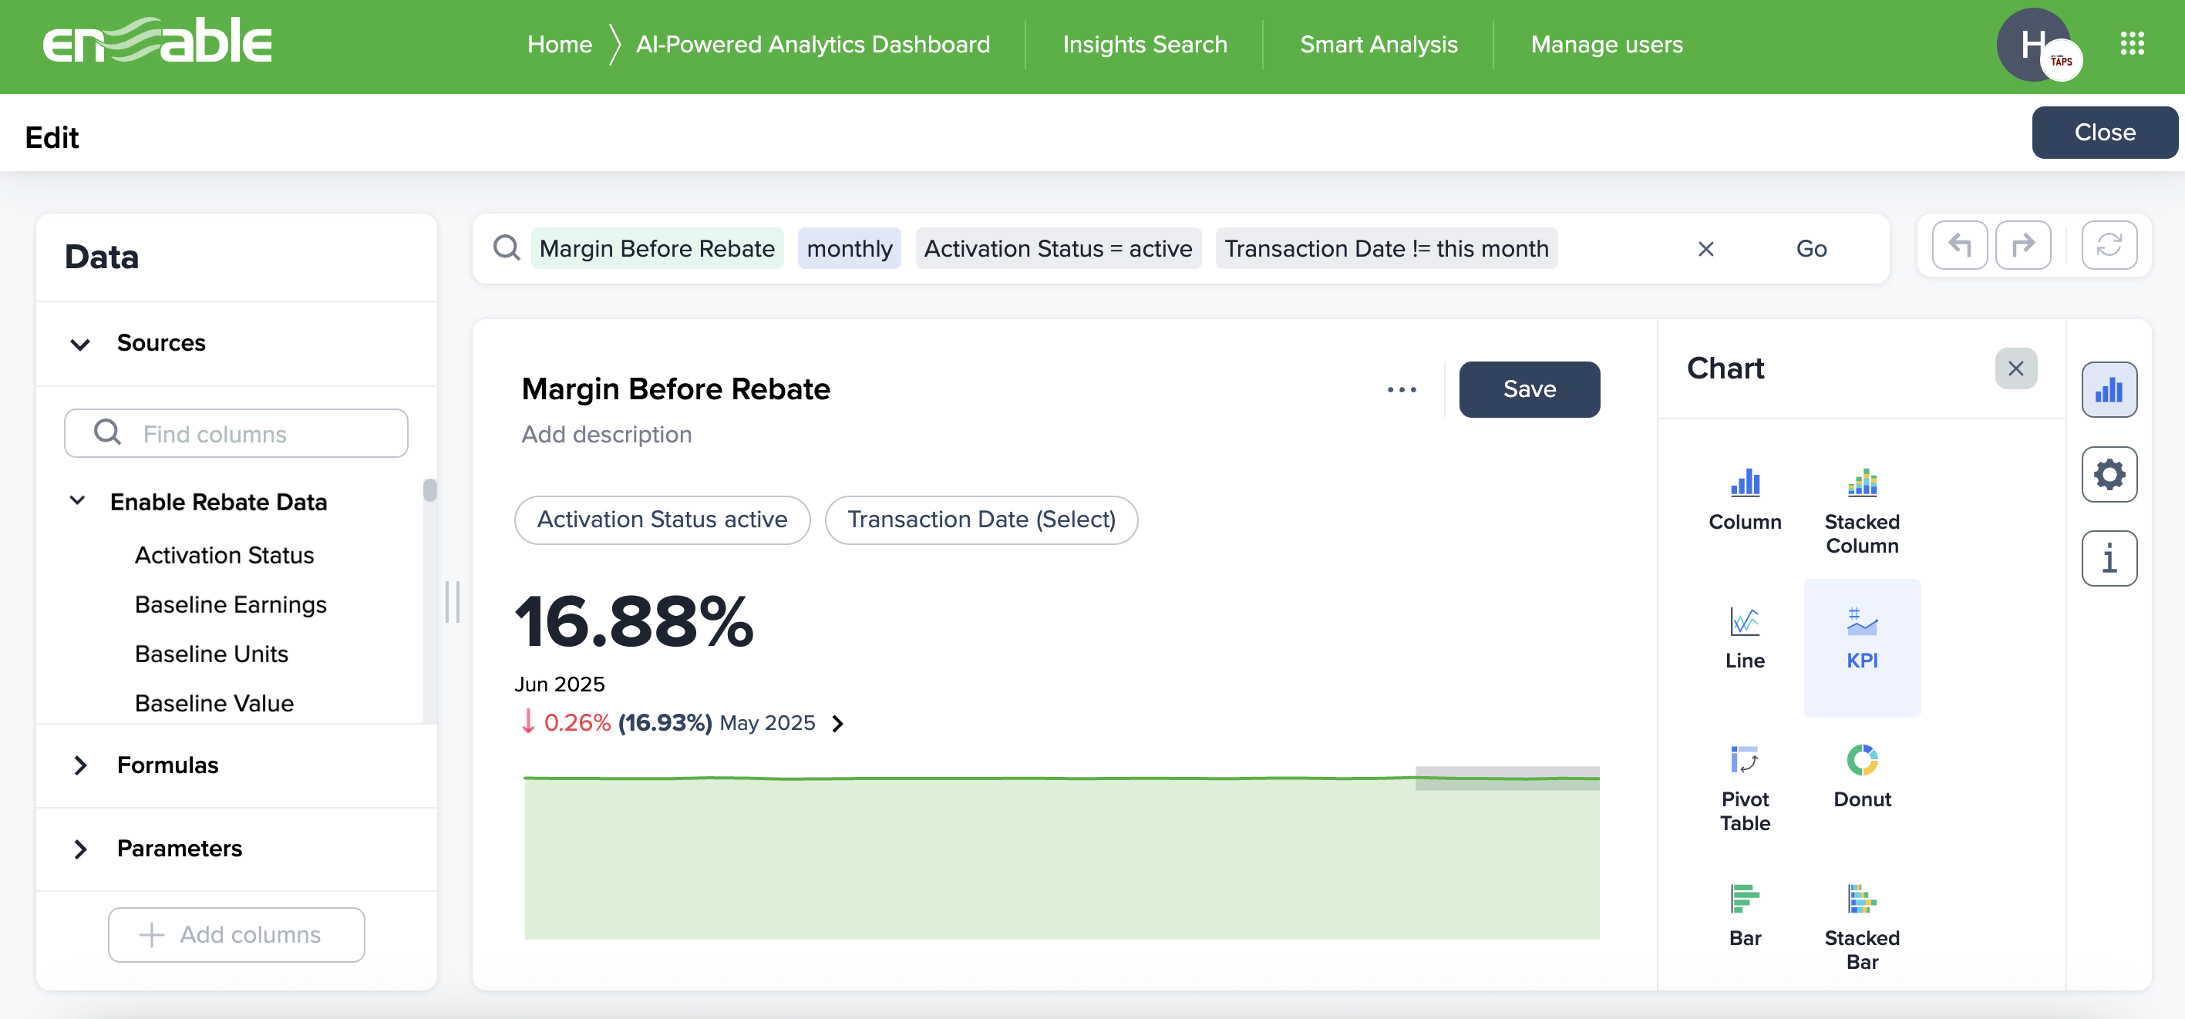
Task: Select the KPI visualization tile
Action: 1862,647
